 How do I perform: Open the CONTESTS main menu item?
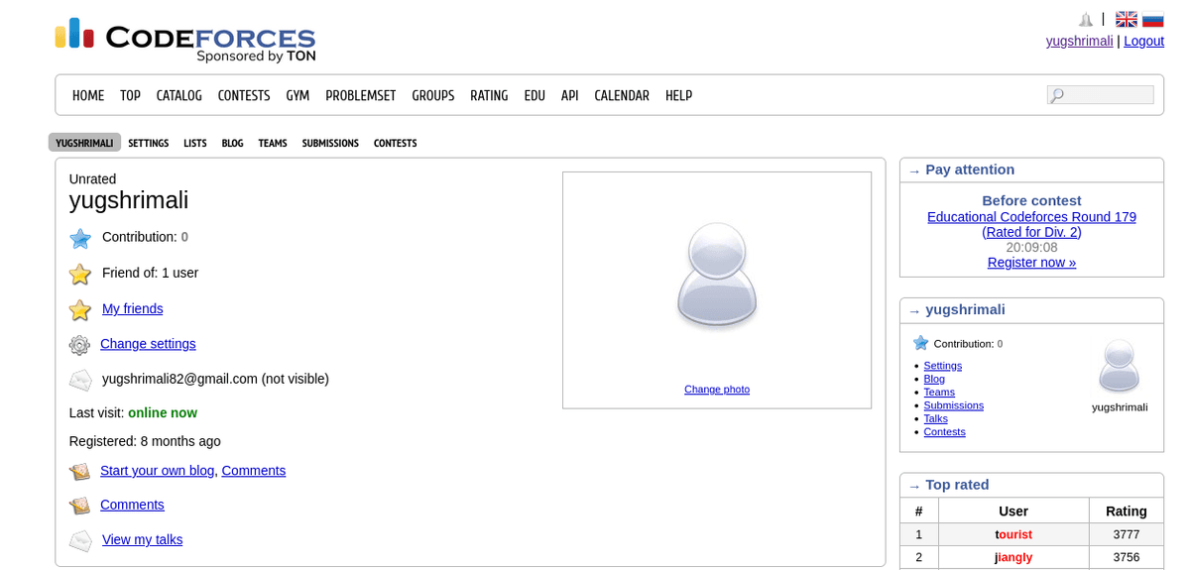point(244,95)
